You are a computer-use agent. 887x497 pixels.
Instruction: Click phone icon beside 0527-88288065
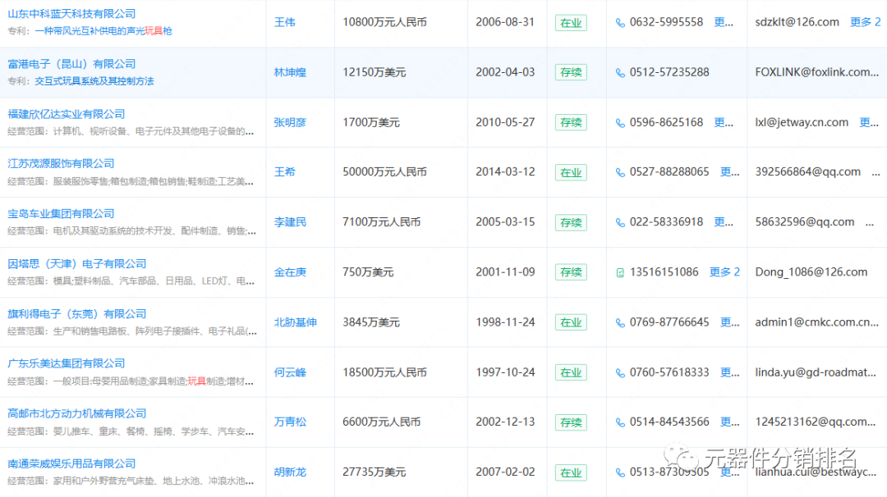coord(620,173)
